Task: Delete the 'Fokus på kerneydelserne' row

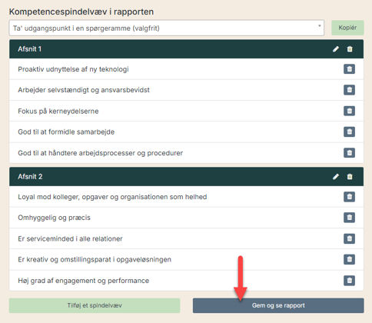Action: click(349, 111)
